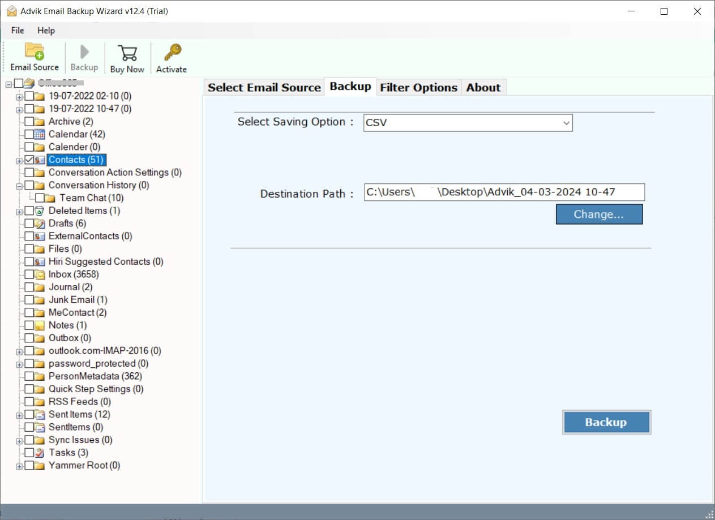
Task: Open the About tab
Action: pos(483,87)
